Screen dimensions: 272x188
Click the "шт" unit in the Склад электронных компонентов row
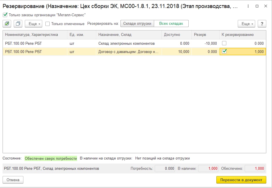coord(72,44)
